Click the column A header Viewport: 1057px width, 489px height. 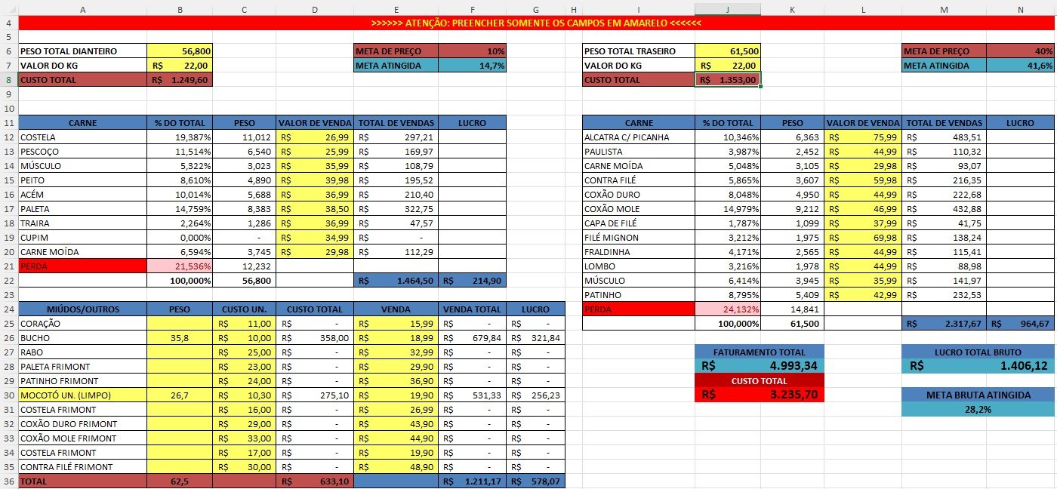coord(82,9)
